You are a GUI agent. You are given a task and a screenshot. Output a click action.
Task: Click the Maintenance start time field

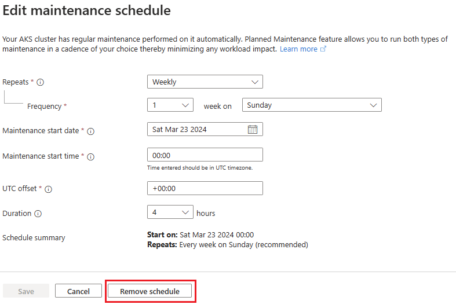point(205,155)
